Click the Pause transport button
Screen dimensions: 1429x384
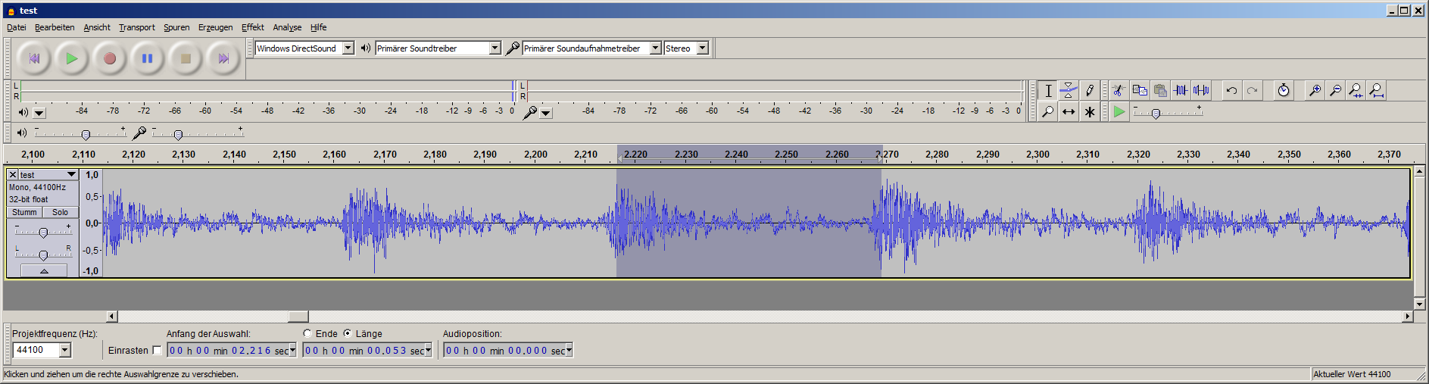coord(148,58)
